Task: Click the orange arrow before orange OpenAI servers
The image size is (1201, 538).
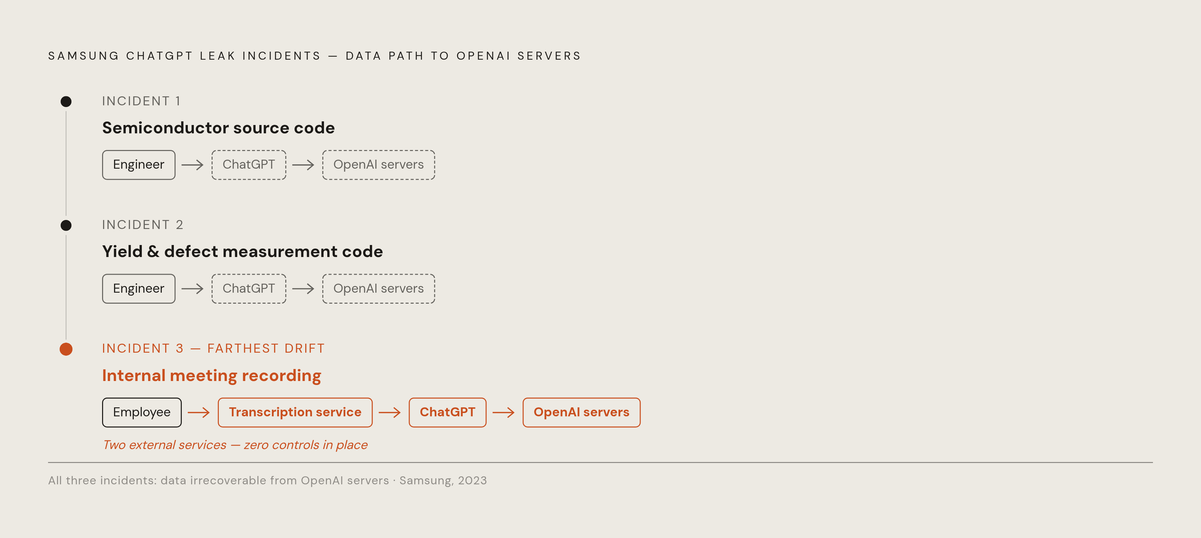Action: 503,412
